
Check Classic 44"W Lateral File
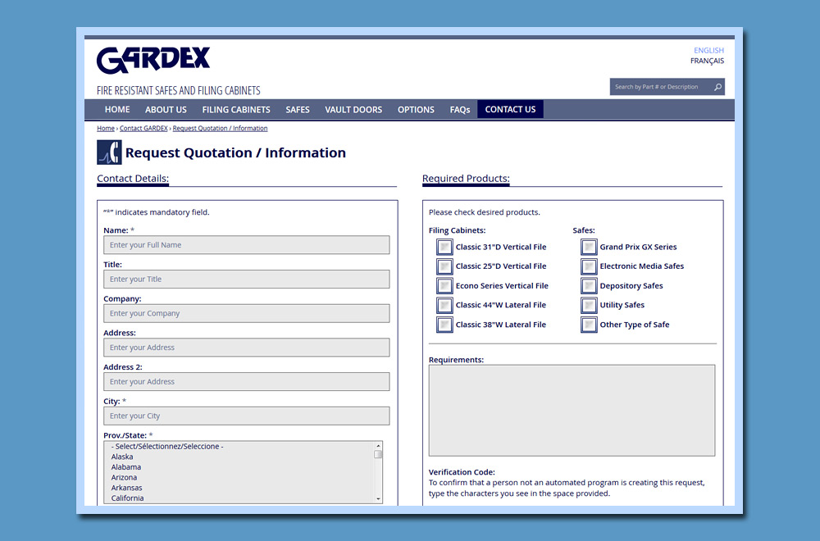coord(444,305)
